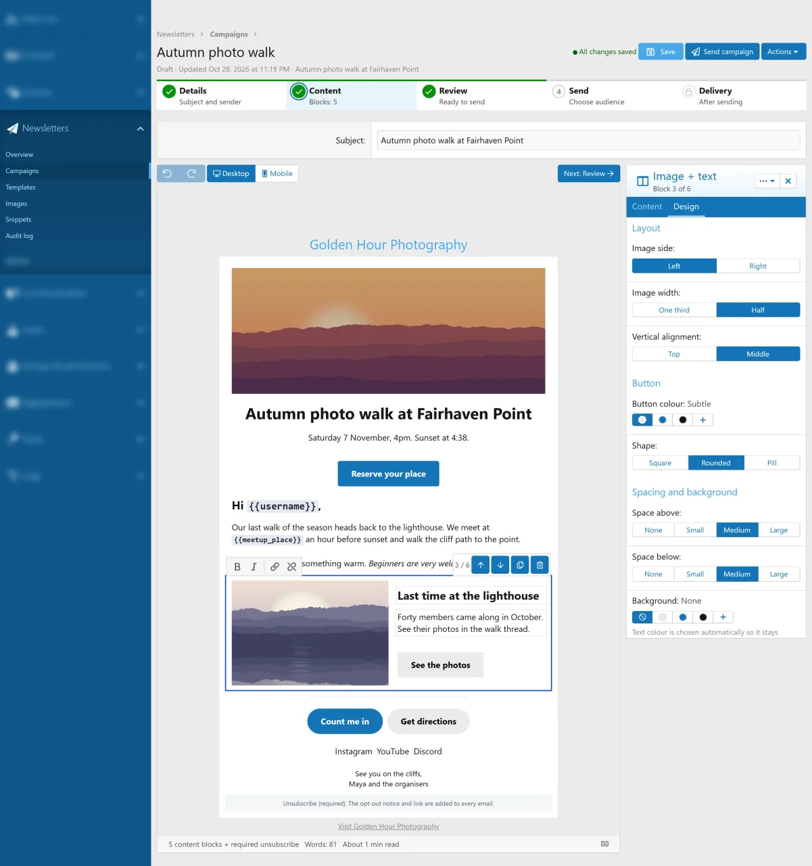This screenshot has width=812, height=866.
Task: Set image side to Right
Action: coord(758,266)
